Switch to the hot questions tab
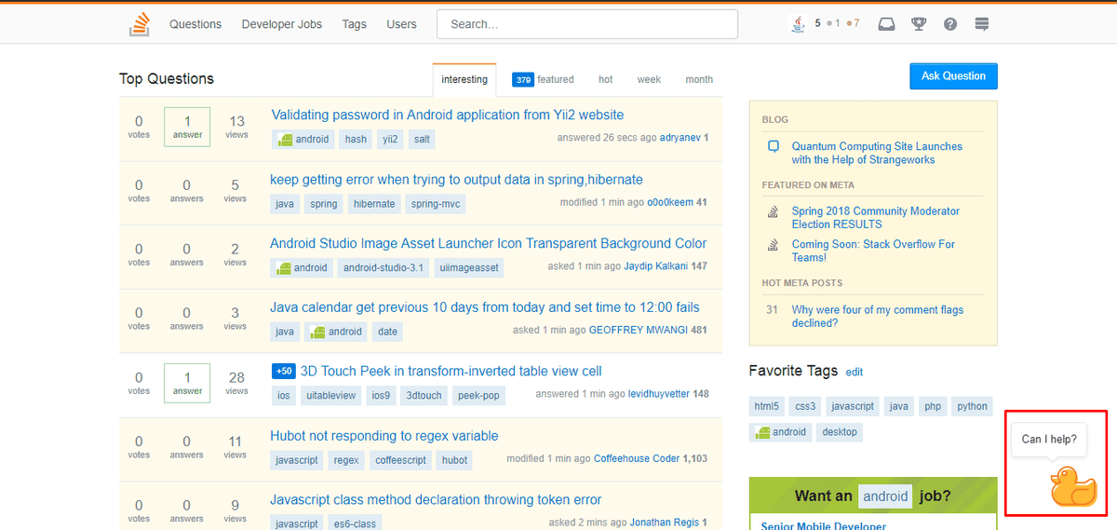 pyautogui.click(x=605, y=80)
